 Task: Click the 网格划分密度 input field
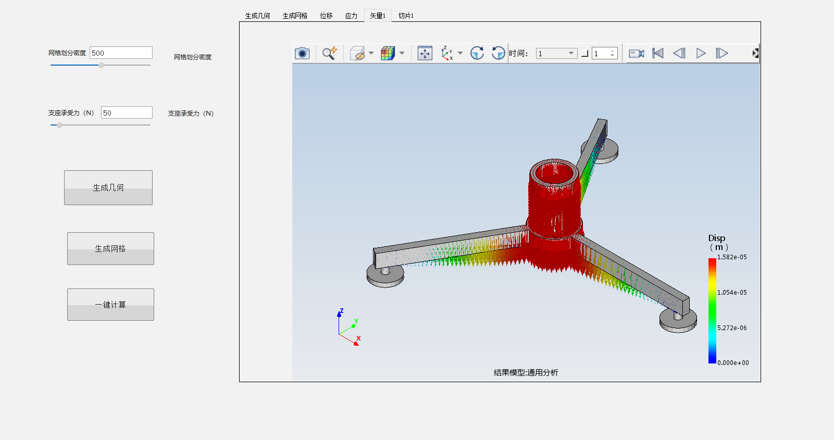click(x=121, y=53)
